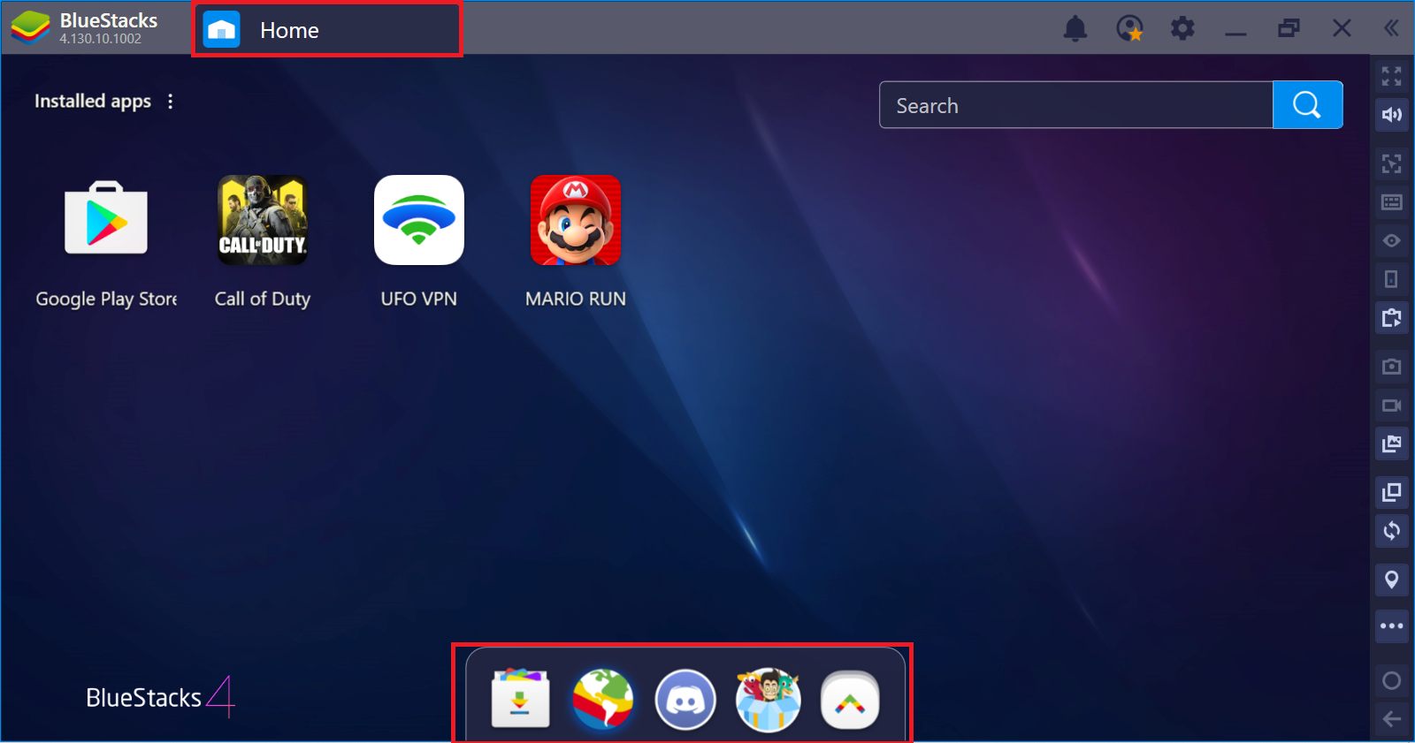This screenshot has width=1415, height=743.
Task: Open the notifications bell
Action: 1075,29
